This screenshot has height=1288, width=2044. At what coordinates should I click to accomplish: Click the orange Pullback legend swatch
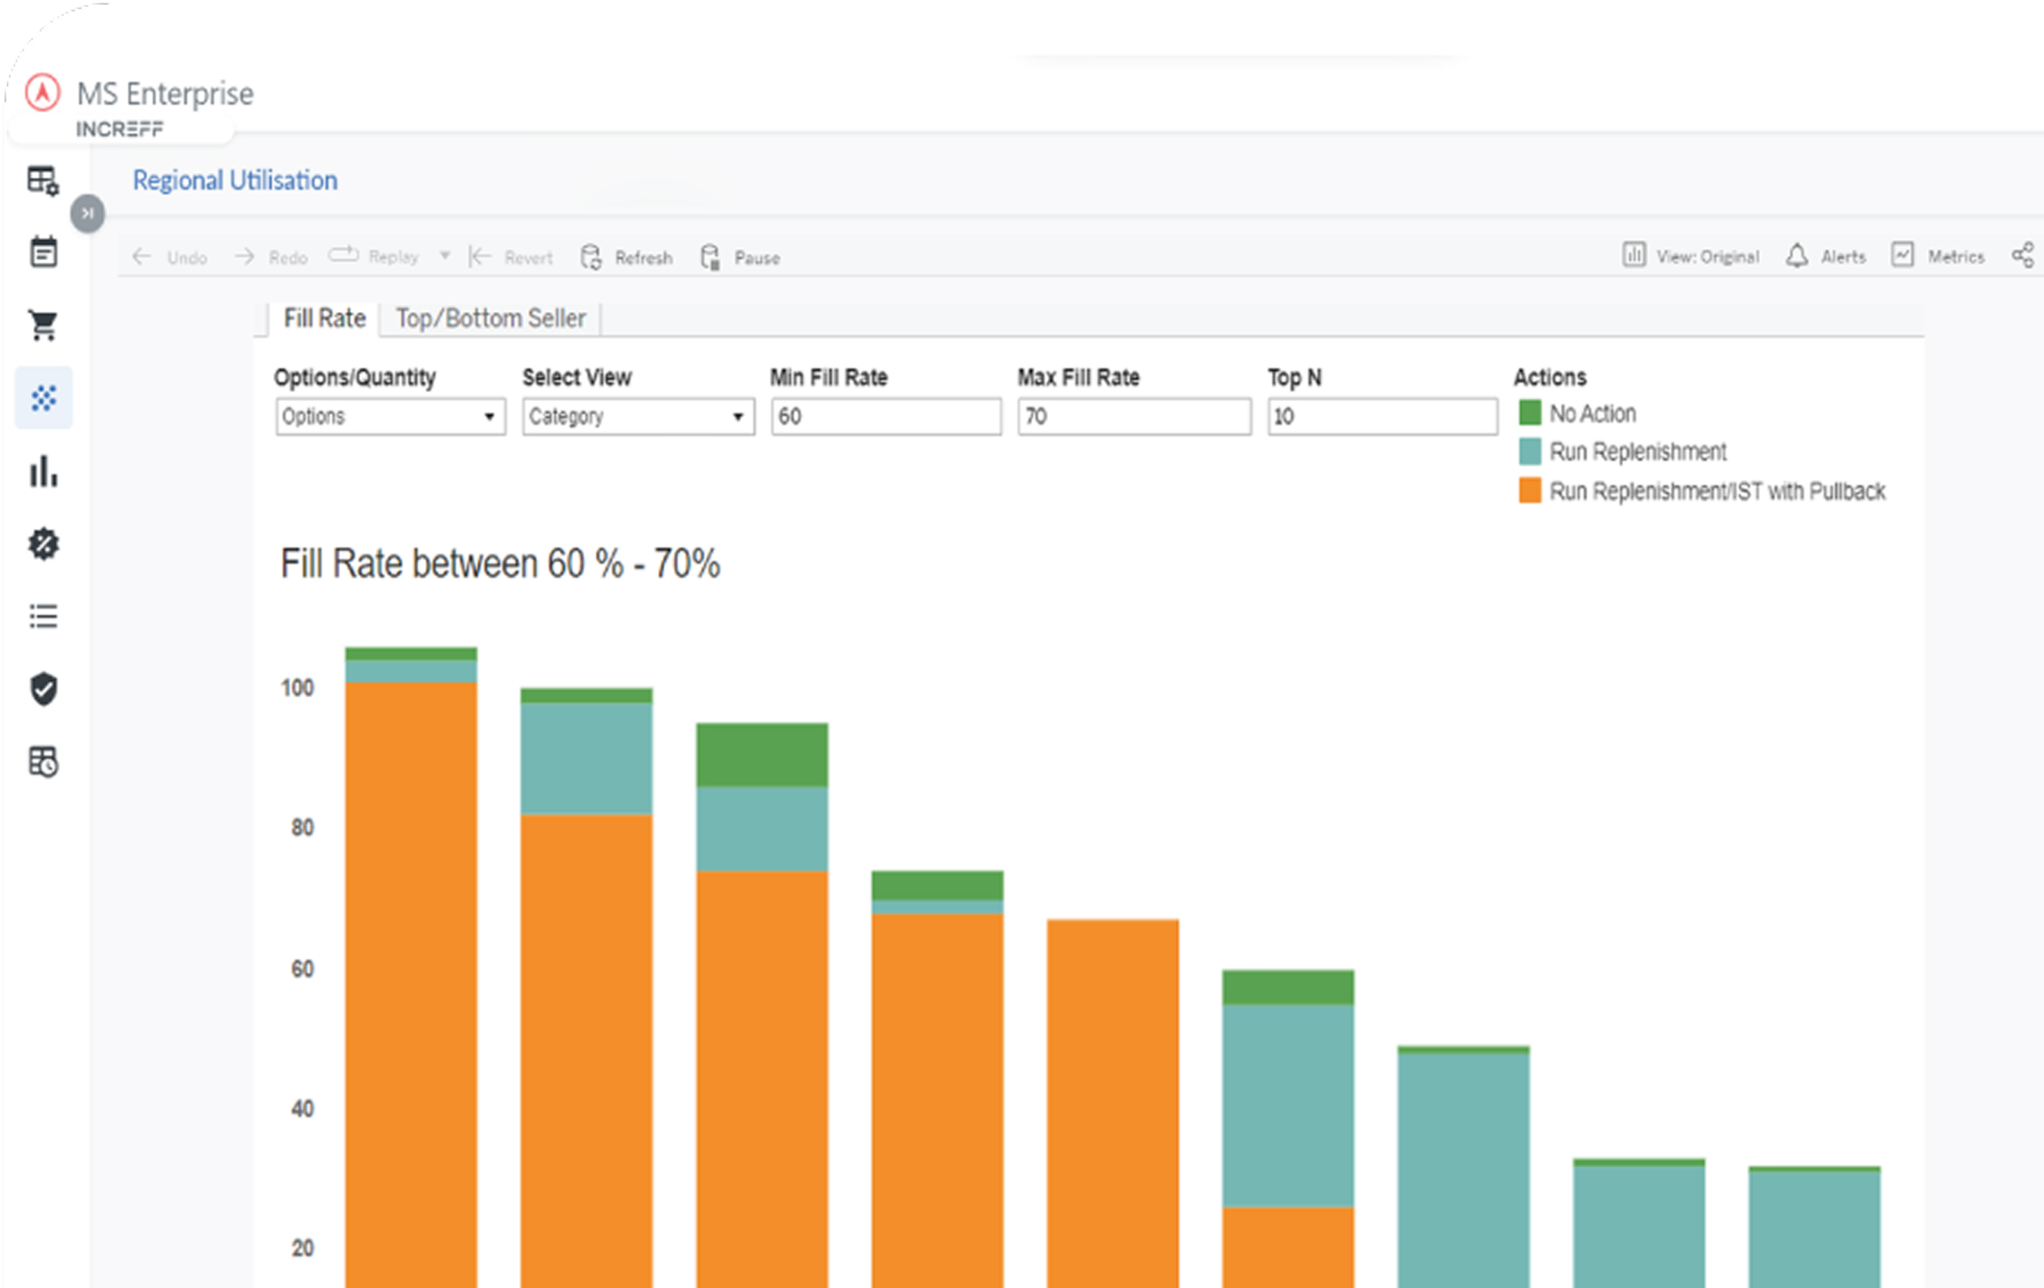pyautogui.click(x=1529, y=491)
